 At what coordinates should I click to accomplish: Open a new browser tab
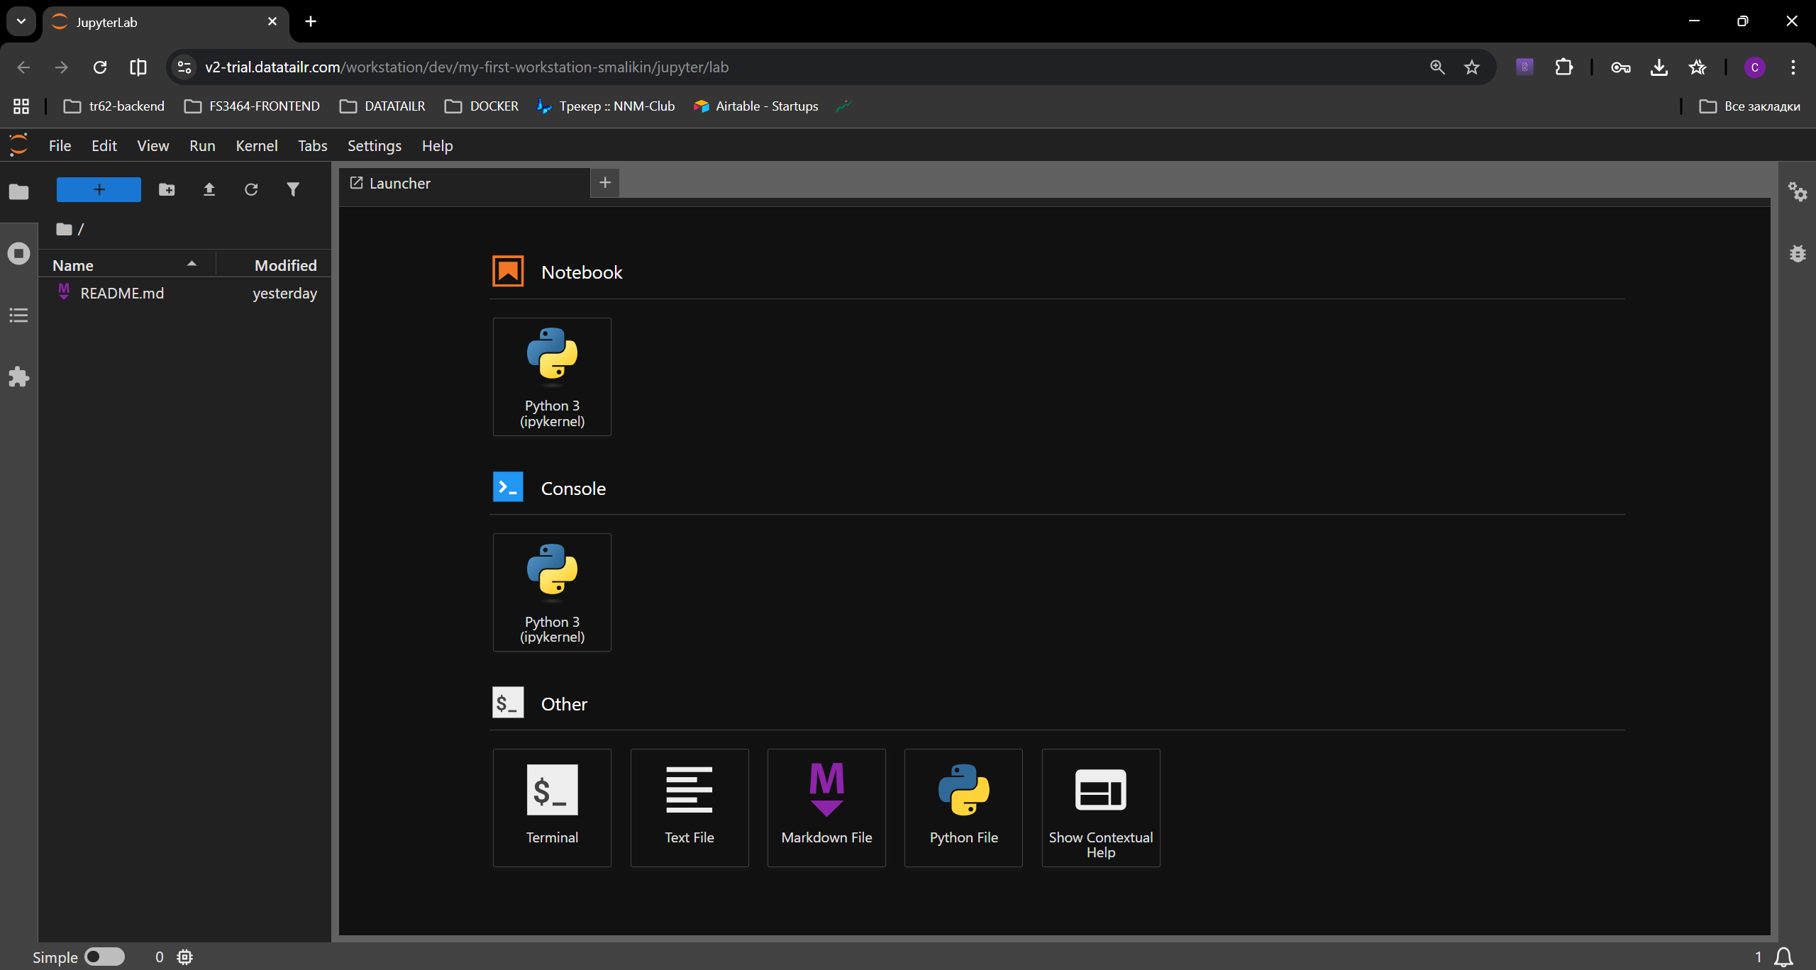(x=311, y=21)
